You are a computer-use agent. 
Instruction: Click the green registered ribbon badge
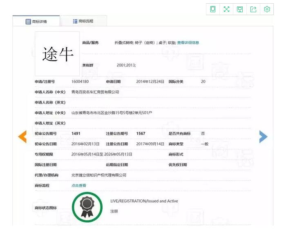[x=87, y=207]
